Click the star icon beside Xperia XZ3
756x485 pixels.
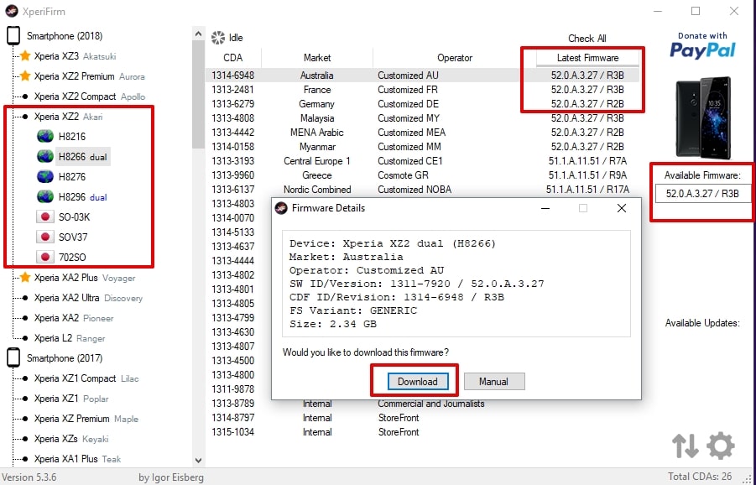point(25,56)
